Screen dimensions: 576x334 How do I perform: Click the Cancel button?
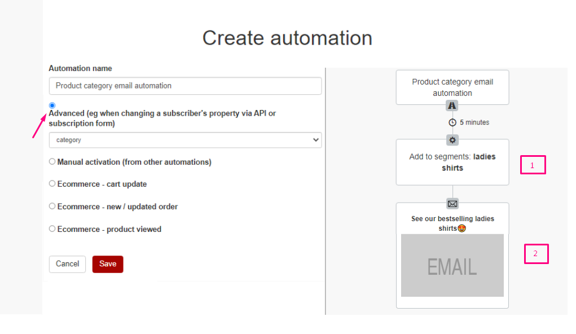tap(67, 264)
